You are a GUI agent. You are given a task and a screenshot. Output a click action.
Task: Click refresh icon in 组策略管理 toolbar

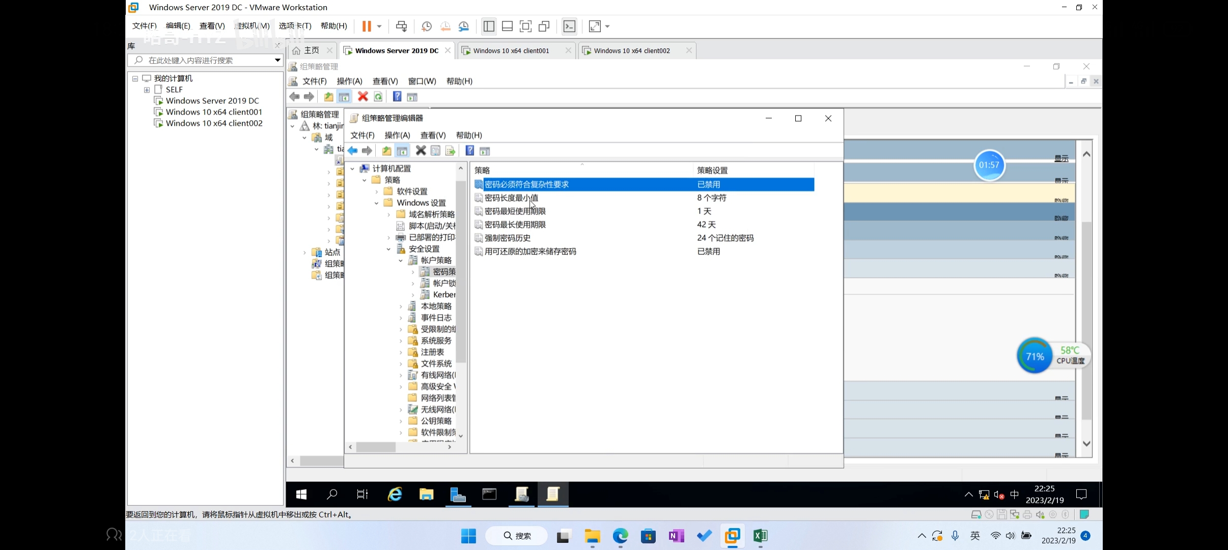point(378,97)
